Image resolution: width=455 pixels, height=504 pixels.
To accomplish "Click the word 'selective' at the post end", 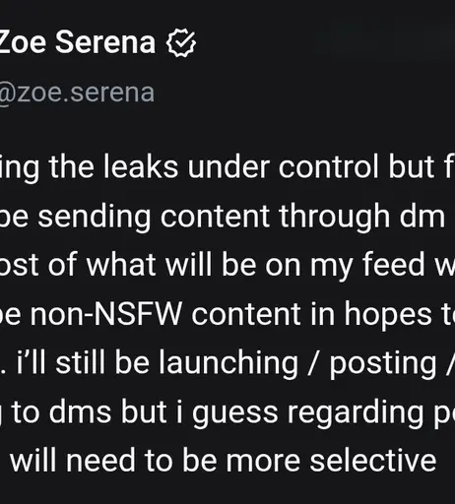I will tap(373, 460).
